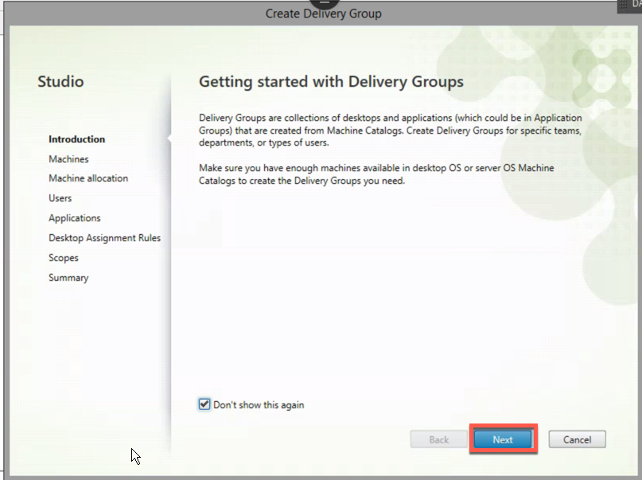Open the Applications step
This screenshot has width=642, height=480.
pyautogui.click(x=75, y=218)
